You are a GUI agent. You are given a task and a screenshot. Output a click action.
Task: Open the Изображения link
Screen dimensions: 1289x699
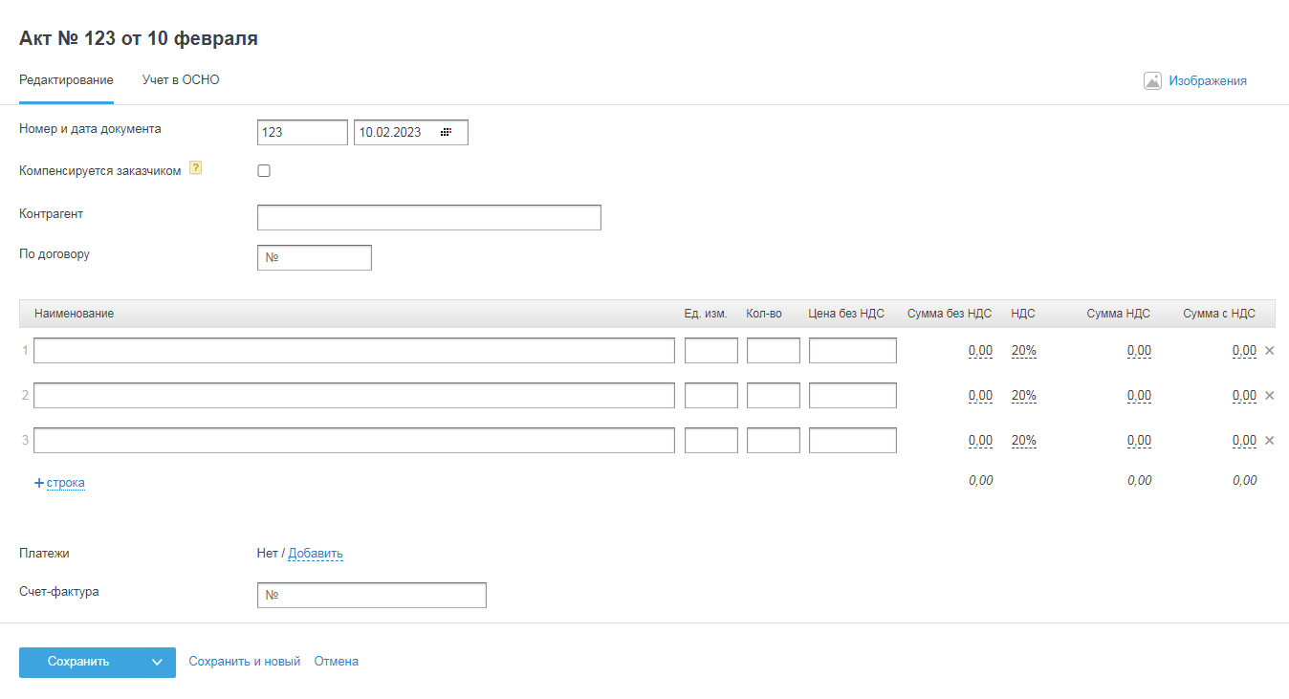click(1208, 81)
